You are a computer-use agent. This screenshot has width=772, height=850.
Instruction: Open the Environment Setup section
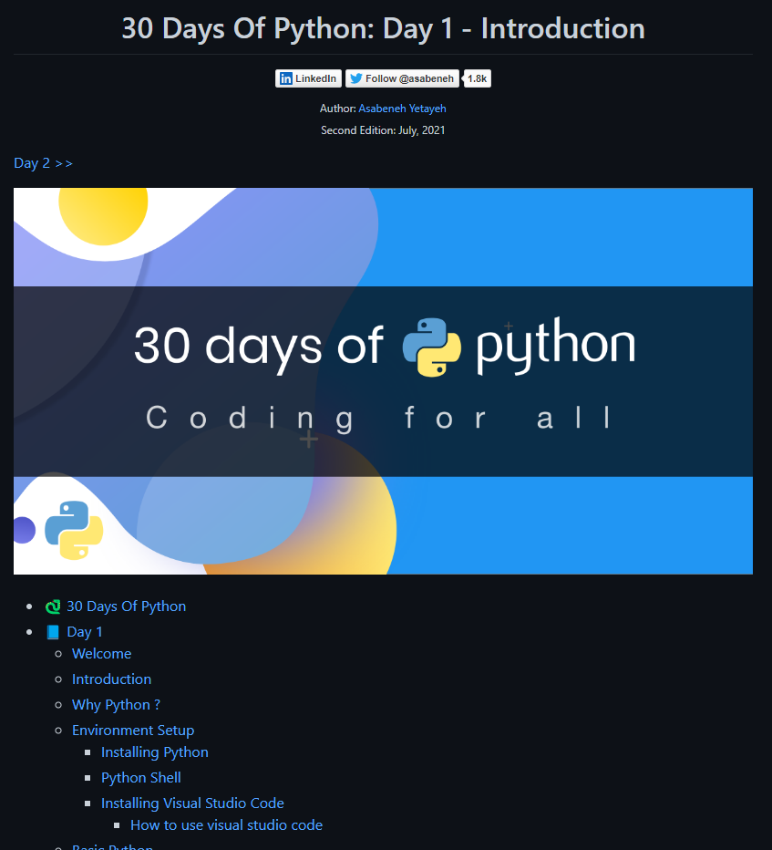coord(133,730)
